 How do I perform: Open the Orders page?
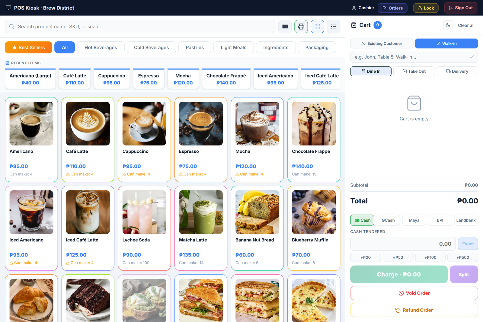[x=392, y=8]
